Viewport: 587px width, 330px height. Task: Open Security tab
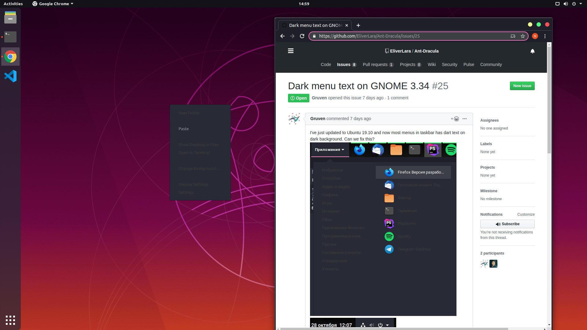pos(449,64)
